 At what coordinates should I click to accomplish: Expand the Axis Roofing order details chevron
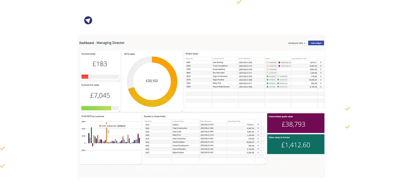[321, 62]
